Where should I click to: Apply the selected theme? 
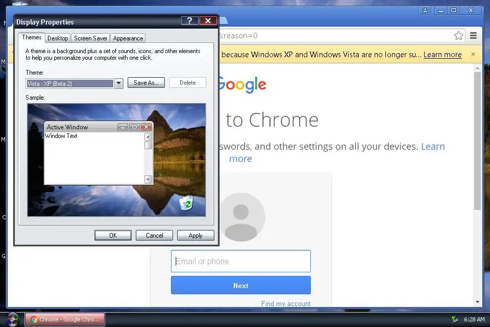coord(195,236)
